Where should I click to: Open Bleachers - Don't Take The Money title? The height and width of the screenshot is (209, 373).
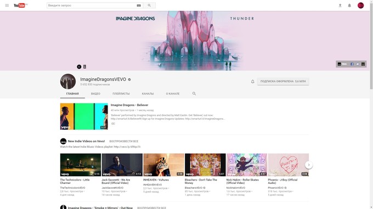pos(201,181)
